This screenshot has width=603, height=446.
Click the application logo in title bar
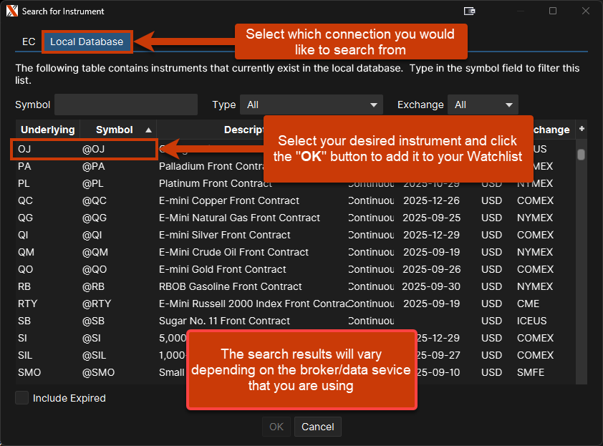point(11,11)
